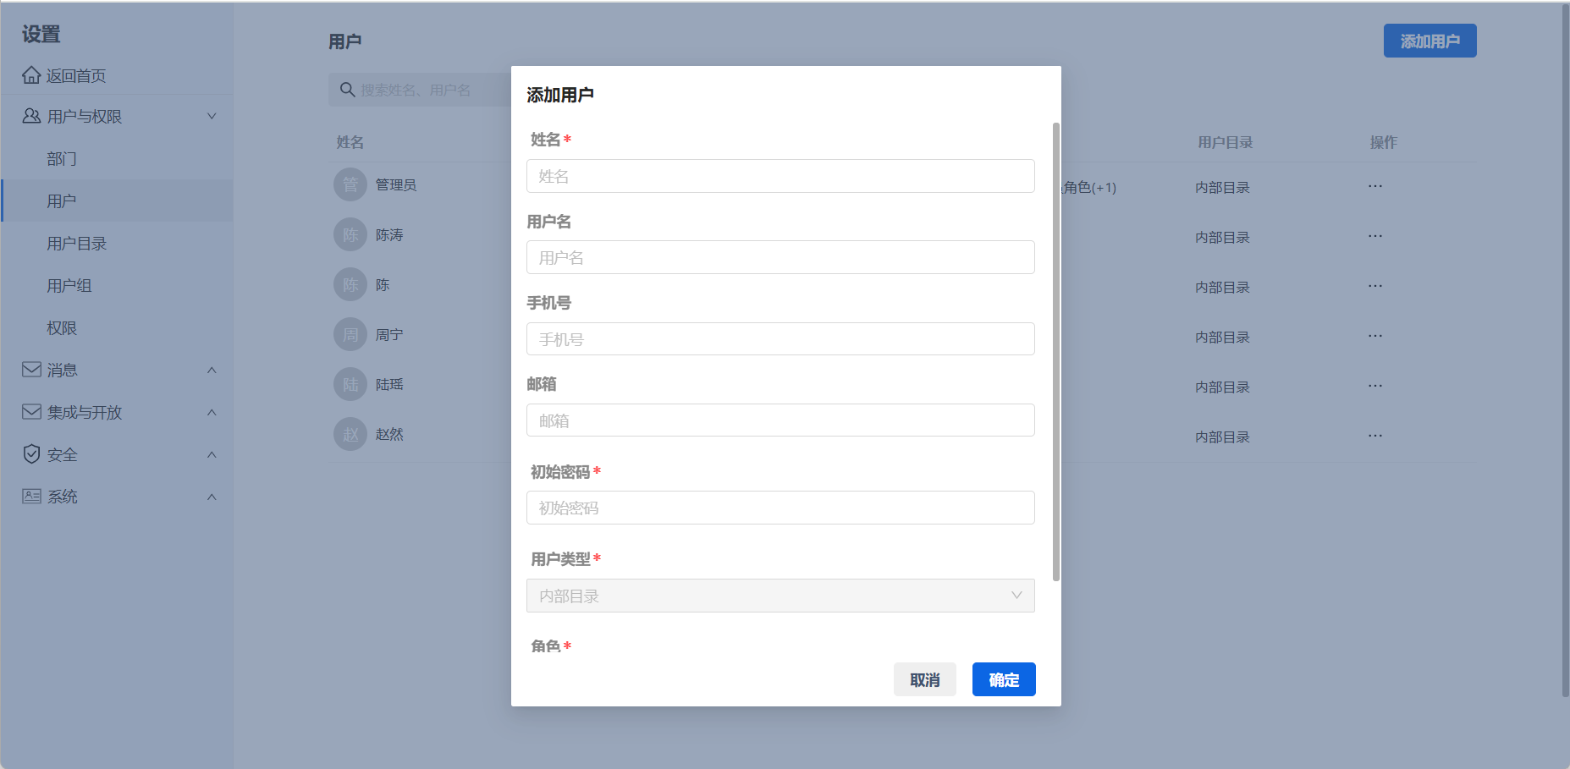1570x769 pixels.
Task: Expand the 安全 section chevron
Action: [x=212, y=454]
